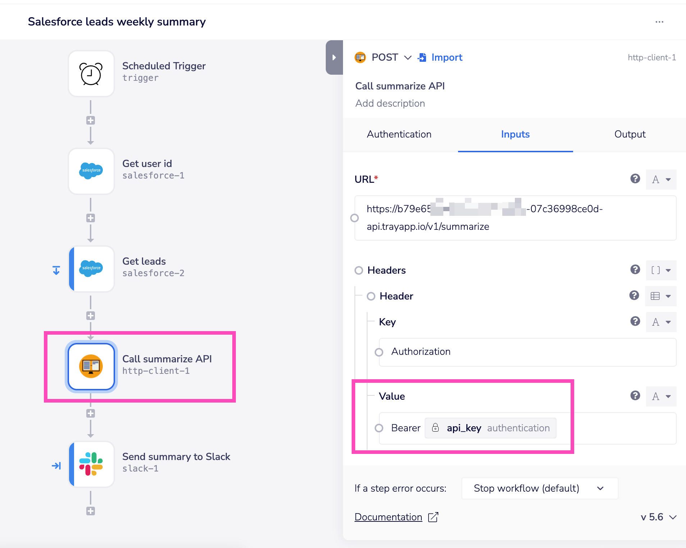Click Add description under Call summarize API
Screen dimensions: 686x548
coord(390,103)
